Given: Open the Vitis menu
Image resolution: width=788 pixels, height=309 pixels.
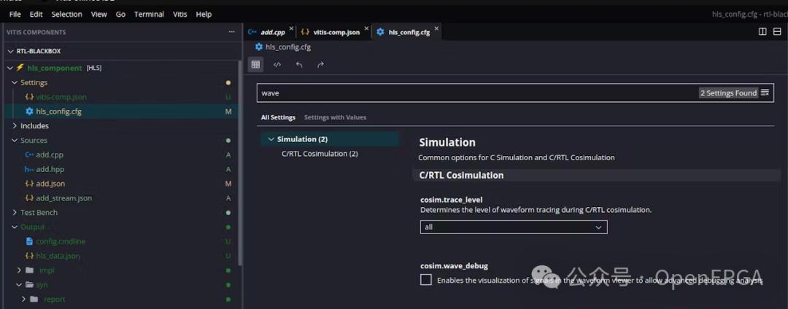Looking at the screenshot, I should click(179, 14).
